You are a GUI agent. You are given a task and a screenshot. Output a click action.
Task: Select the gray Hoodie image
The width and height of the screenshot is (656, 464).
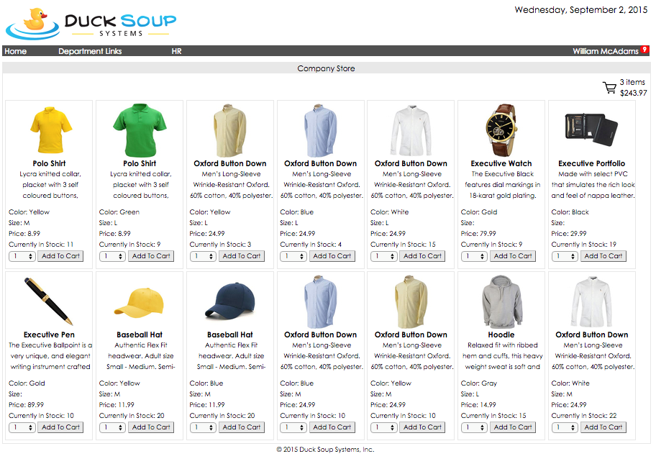[x=501, y=301]
